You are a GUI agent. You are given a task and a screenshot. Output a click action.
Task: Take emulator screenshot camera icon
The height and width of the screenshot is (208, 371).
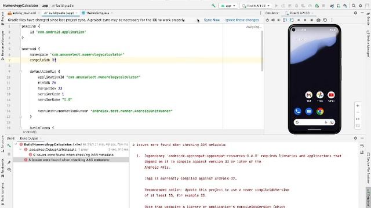tap(318, 20)
